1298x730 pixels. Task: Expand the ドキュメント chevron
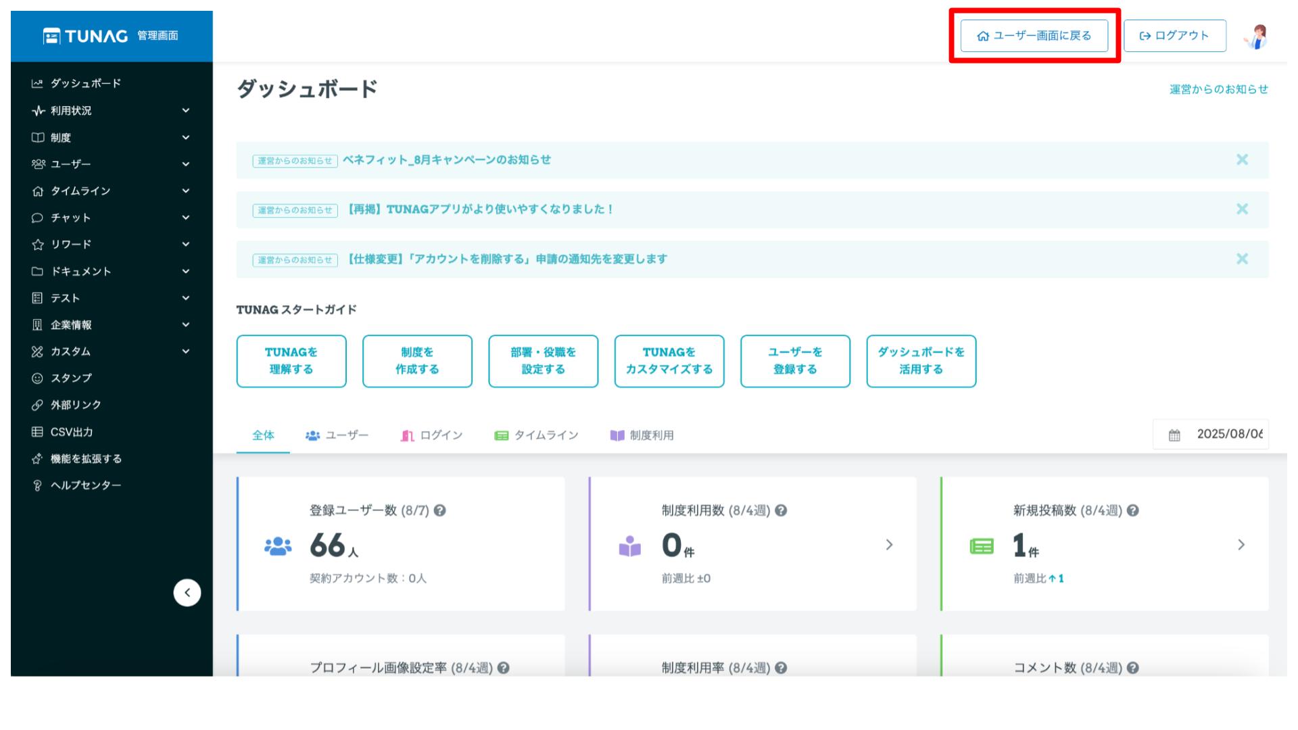pyautogui.click(x=186, y=271)
